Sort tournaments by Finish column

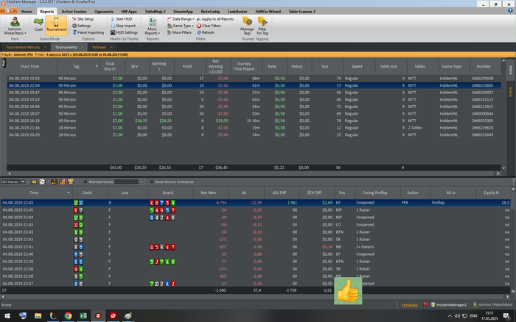[187, 66]
